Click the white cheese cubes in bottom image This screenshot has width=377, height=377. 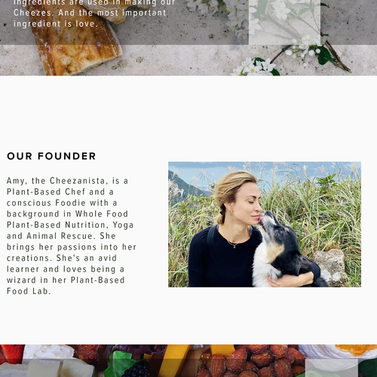59,369
